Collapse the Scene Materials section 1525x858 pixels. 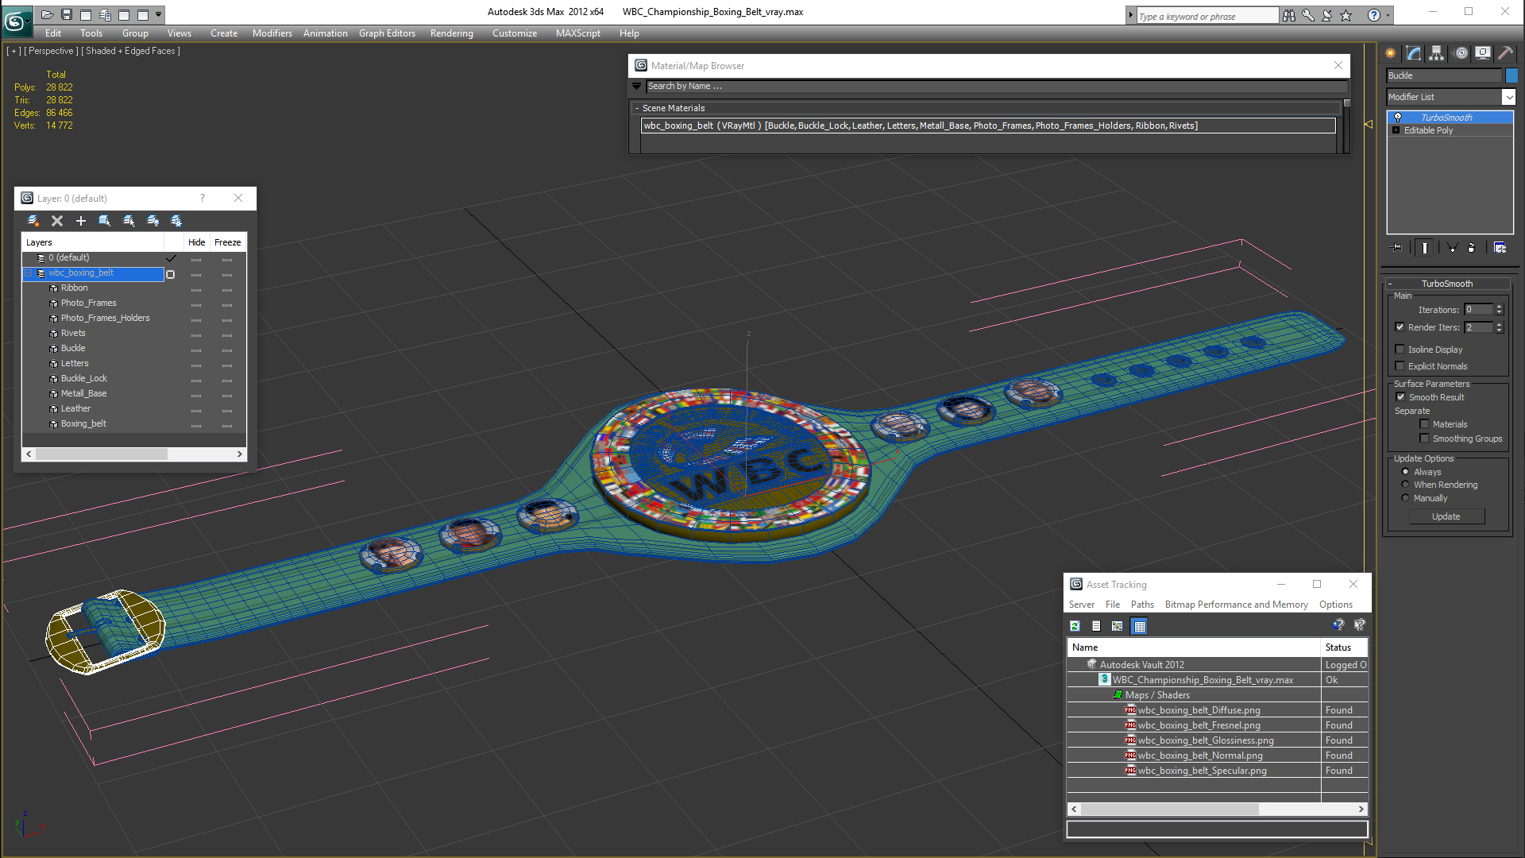pyautogui.click(x=637, y=108)
